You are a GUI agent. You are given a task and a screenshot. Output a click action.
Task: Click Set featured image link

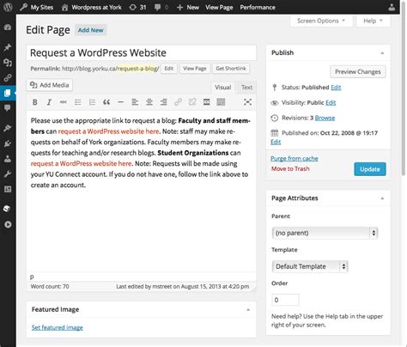pos(58,327)
